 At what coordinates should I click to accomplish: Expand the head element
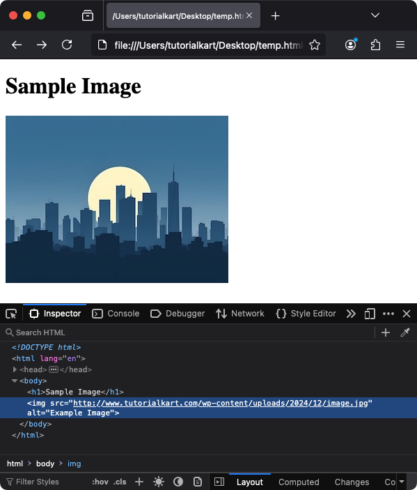15,369
